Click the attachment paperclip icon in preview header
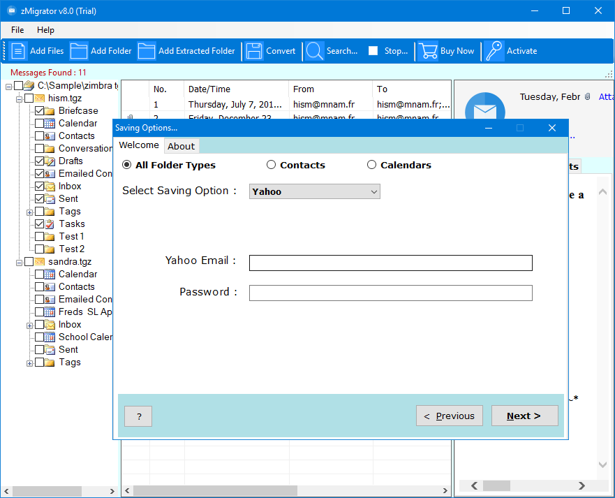 coord(587,96)
